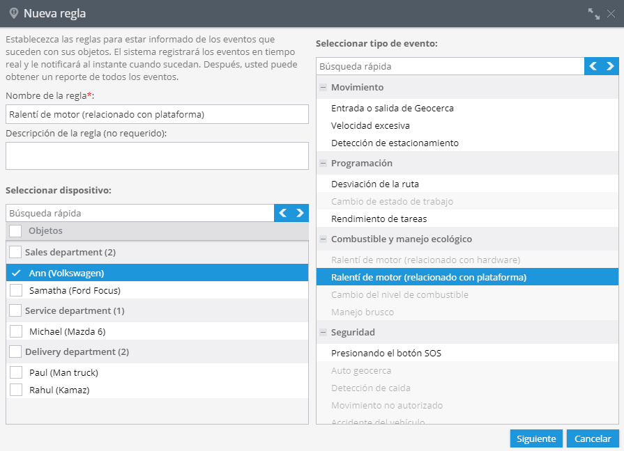624x451 pixels.
Task: Click the expand dialog arrows icon
Action: [594, 13]
